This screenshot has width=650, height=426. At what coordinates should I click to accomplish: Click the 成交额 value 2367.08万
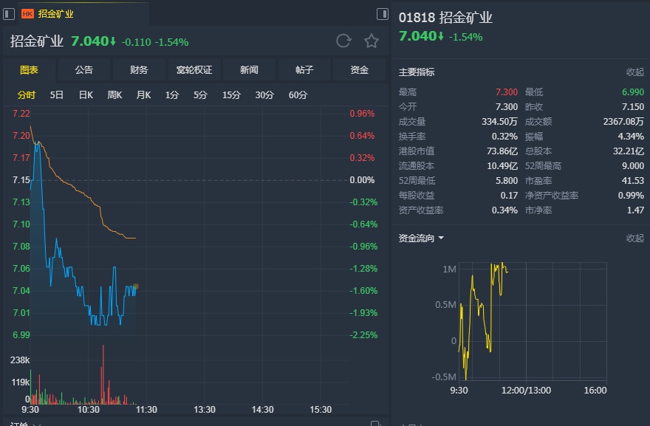[x=623, y=122]
